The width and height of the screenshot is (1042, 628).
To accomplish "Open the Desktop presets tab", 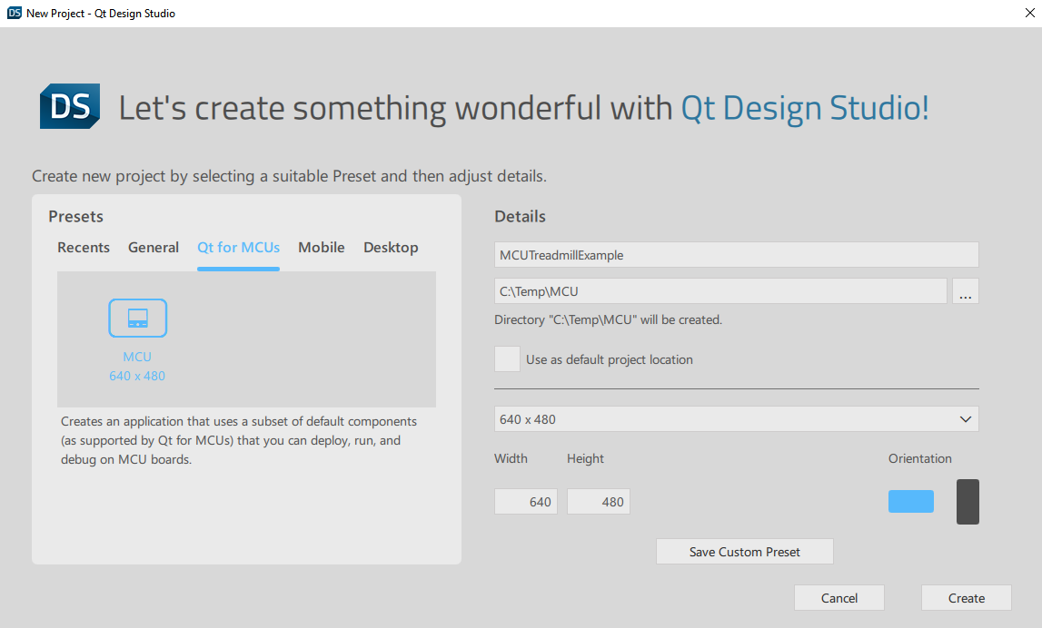I will pos(391,247).
